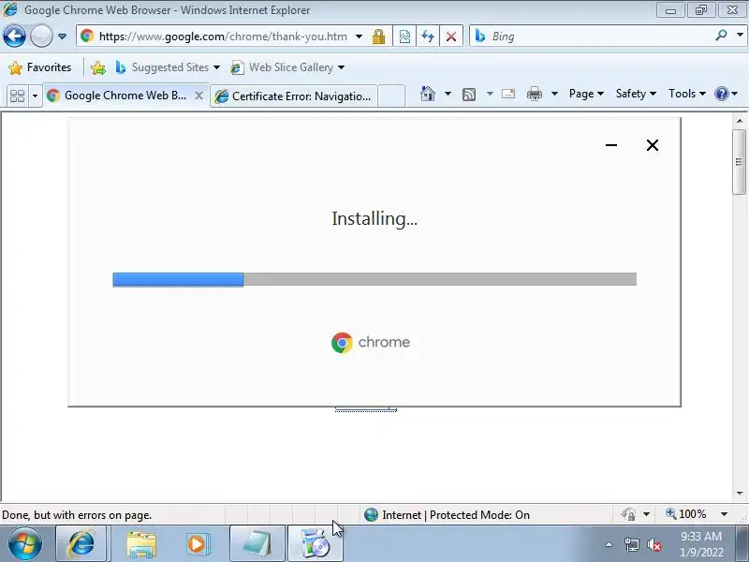Screen dimensions: 749x562
Task: Click the installer disc taskbar icon
Action: tap(315, 543)
